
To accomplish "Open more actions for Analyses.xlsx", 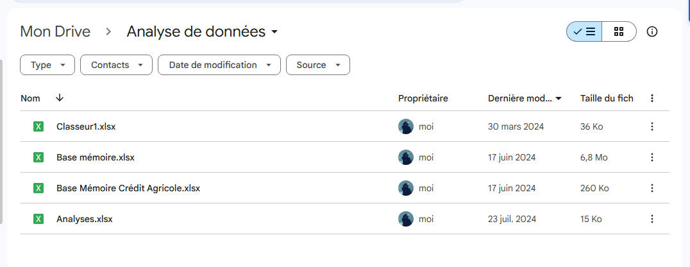I will pos(652,219).
